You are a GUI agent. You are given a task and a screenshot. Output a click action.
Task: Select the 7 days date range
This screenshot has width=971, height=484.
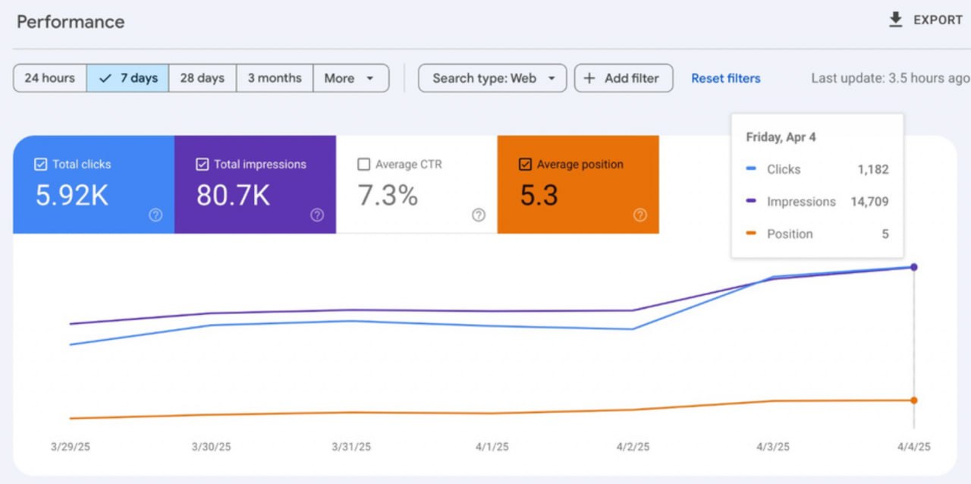click(127, 78)
